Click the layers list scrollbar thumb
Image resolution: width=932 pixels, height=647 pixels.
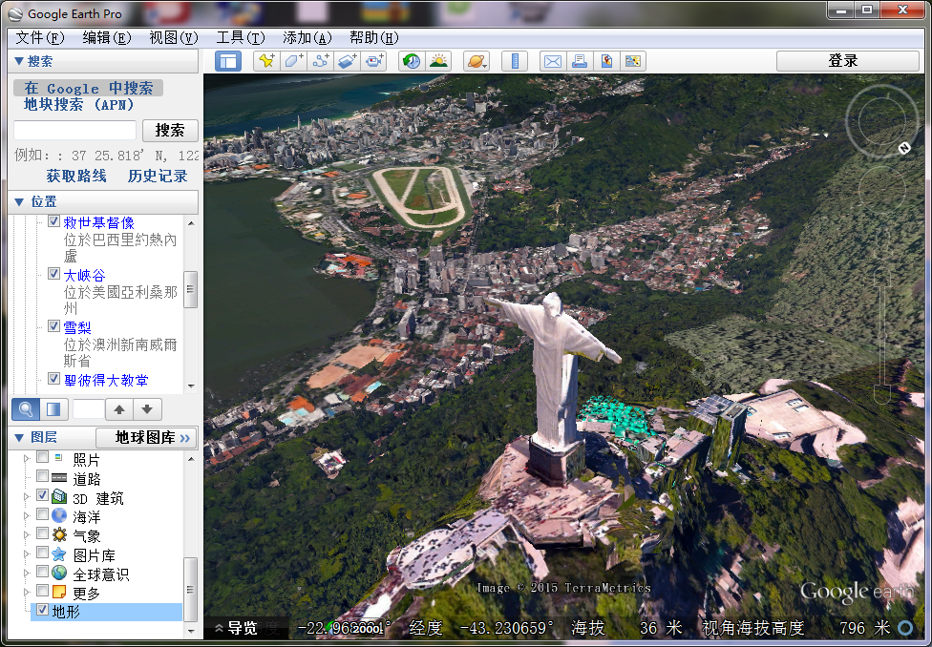pyautogui.click(x=190, y=590)
